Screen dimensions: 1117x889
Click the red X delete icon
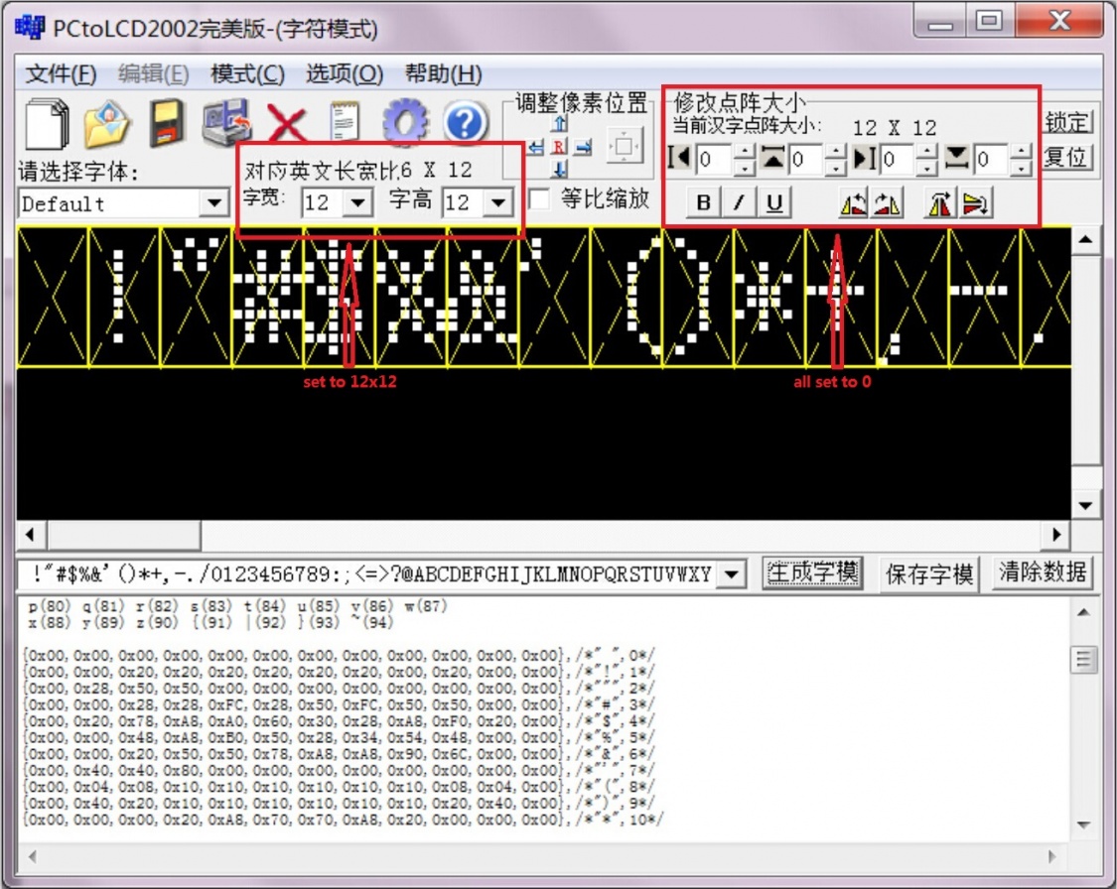pos(287,125)
